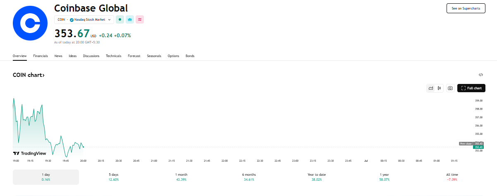The image size is (497, 196).
Task: Click the pink approximate-symbol badge icon
Action: pyautogui.click(x=140, y=19)
